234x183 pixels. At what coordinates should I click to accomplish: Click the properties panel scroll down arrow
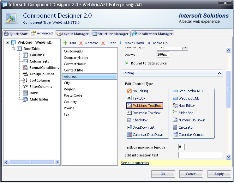(x=228, y=157)
